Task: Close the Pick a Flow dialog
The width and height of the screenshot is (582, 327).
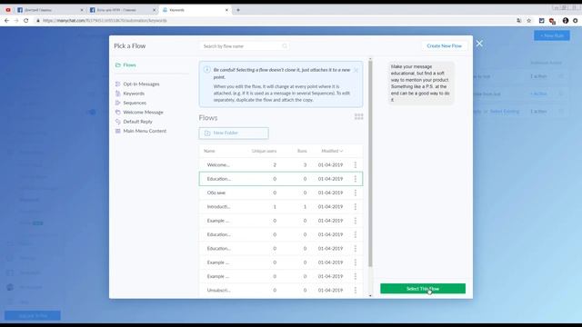Action: [x=479, y=44]
